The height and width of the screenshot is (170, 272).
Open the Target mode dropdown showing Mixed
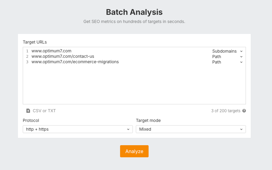point(191,129)
